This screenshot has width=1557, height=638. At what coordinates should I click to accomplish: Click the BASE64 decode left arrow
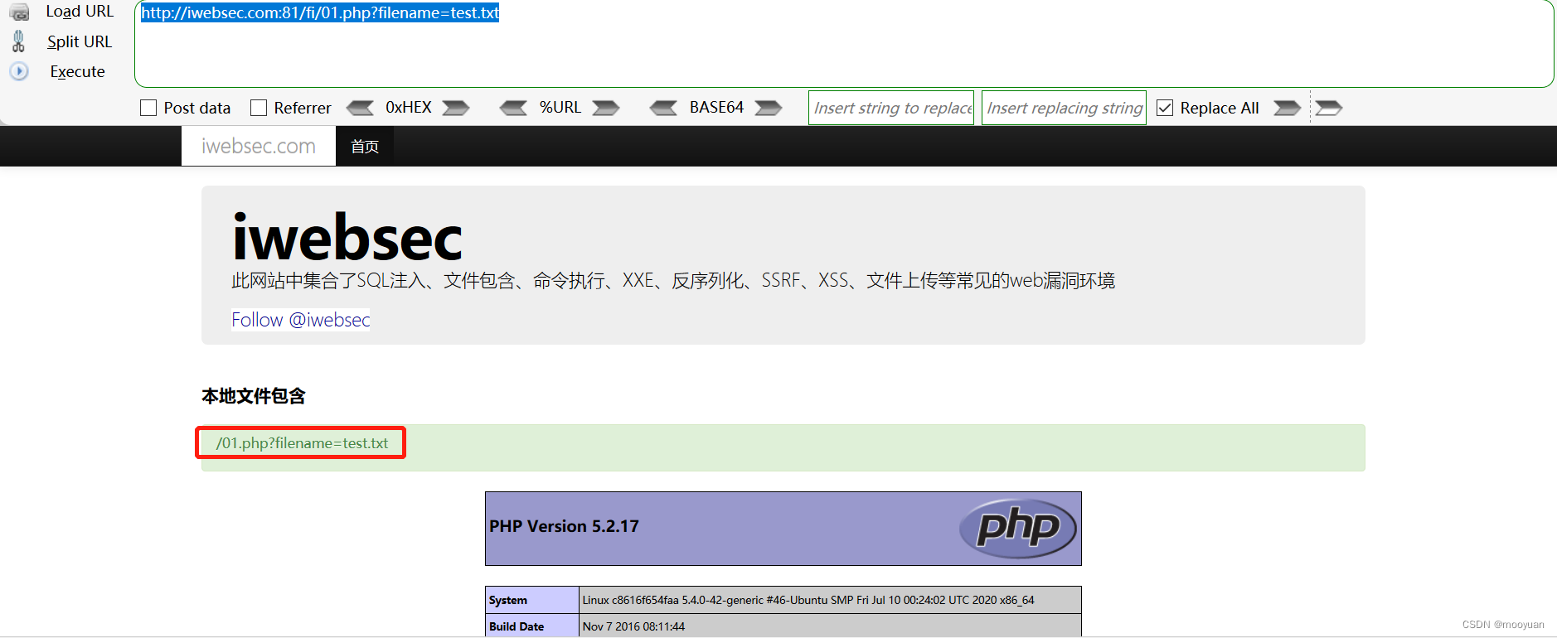pos(663,108)
